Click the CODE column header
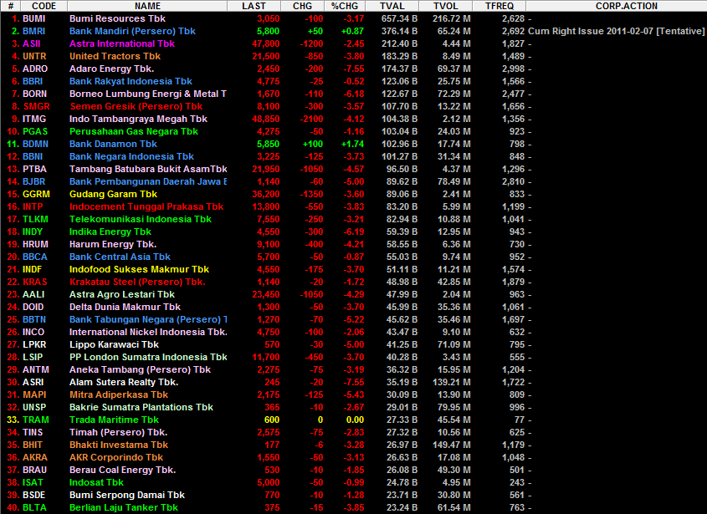The image size is (707, 514). [44, 6]
